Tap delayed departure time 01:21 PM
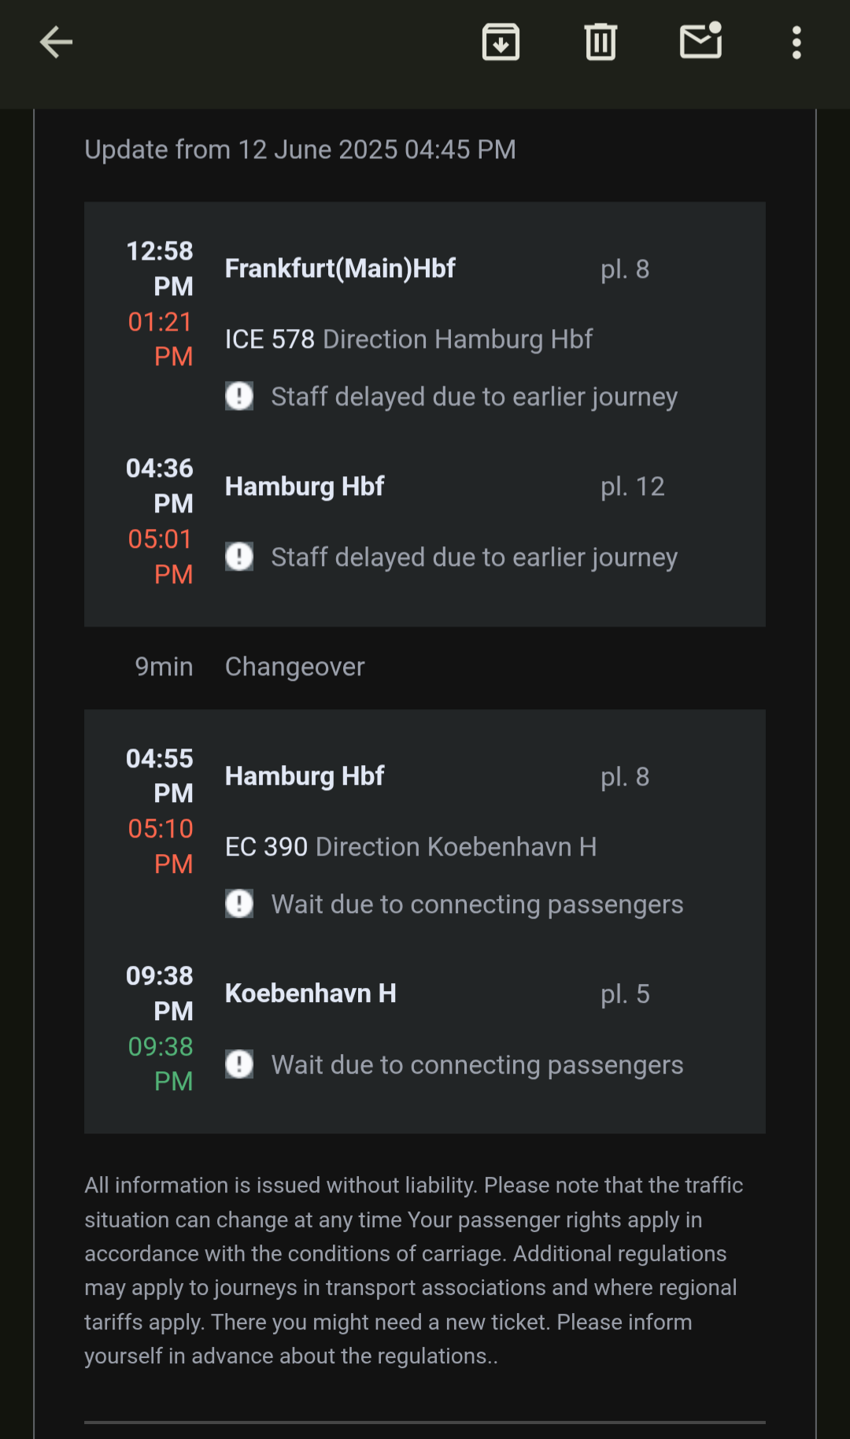This screenshot has width=850, height=1439. [x=161, y=339]
